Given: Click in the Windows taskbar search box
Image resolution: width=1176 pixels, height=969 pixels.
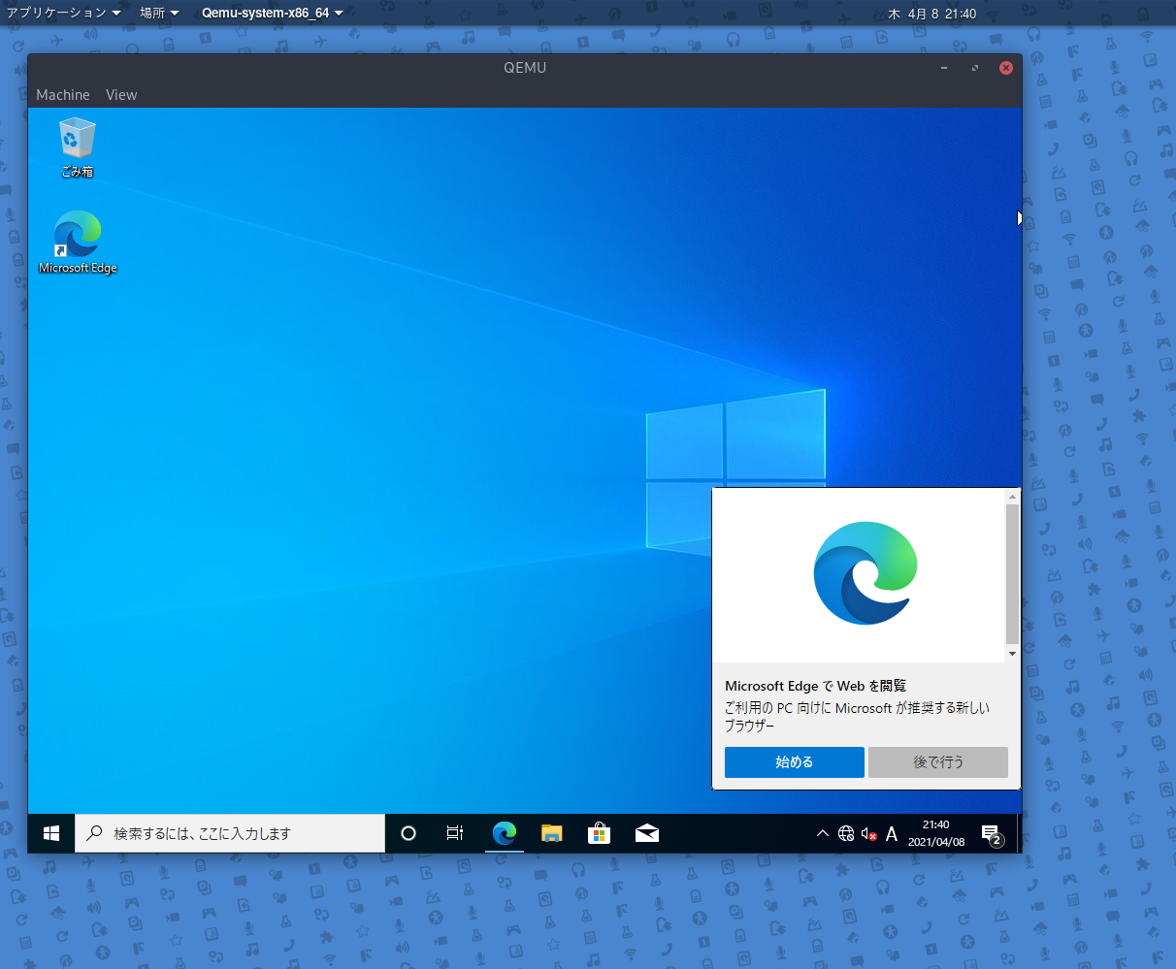Looking at the screenshot, I should tap(230, 833).
